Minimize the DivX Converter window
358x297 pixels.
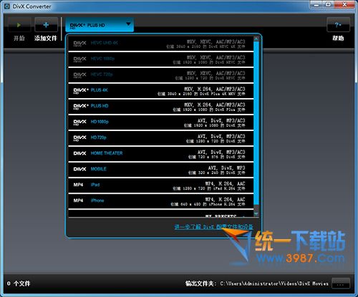pos(316,4)
